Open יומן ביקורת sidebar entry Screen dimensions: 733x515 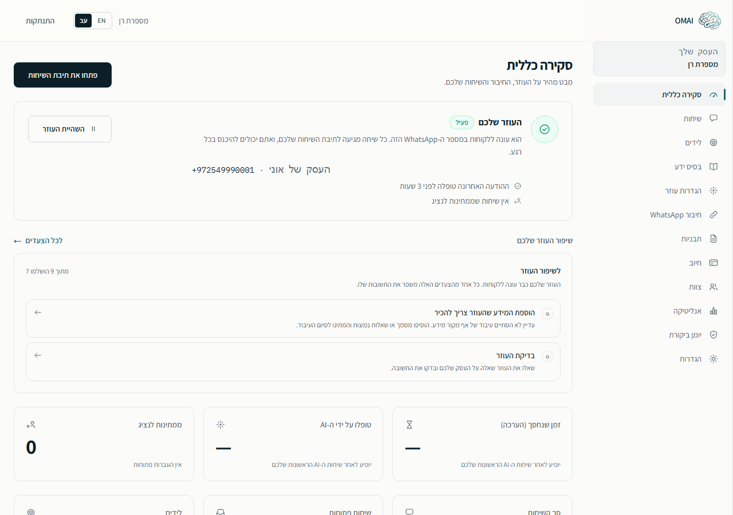coord(659,335)
